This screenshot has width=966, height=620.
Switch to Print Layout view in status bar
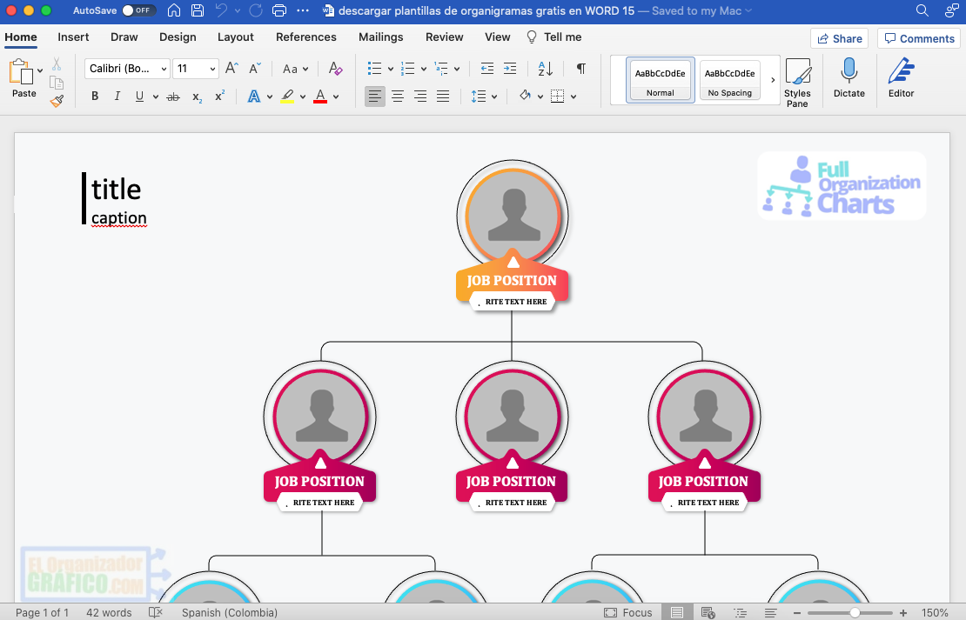pyautogui.click(x=677, y=612)
